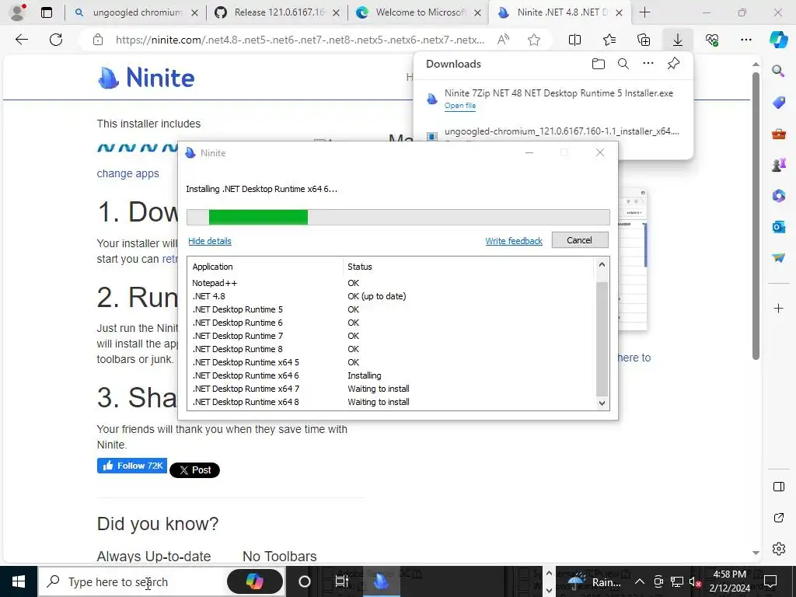The height and width of the screenshot is (597, 796).
Task: Open sidebar Drop paper plane icon
Action: [778, 257]
